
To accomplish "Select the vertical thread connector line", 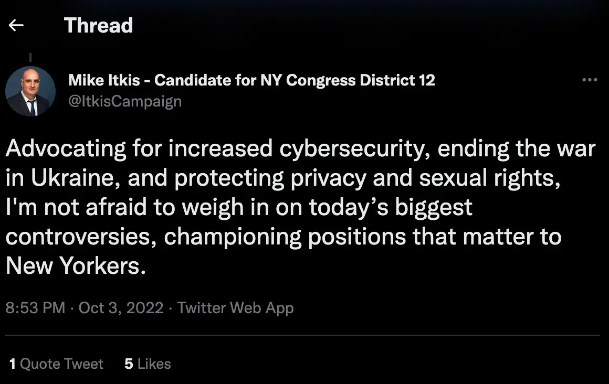I will [x=30, y=56].
